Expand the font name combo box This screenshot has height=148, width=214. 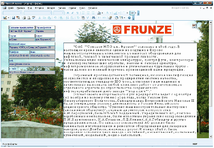pos(51,13)
